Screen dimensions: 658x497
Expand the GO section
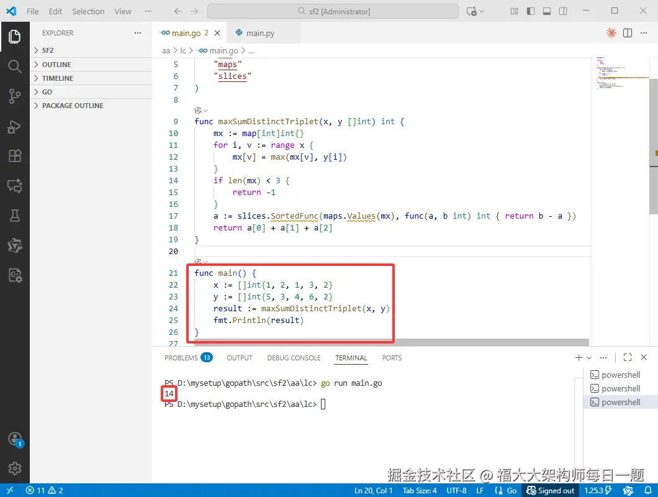click(x=91, y=92)
